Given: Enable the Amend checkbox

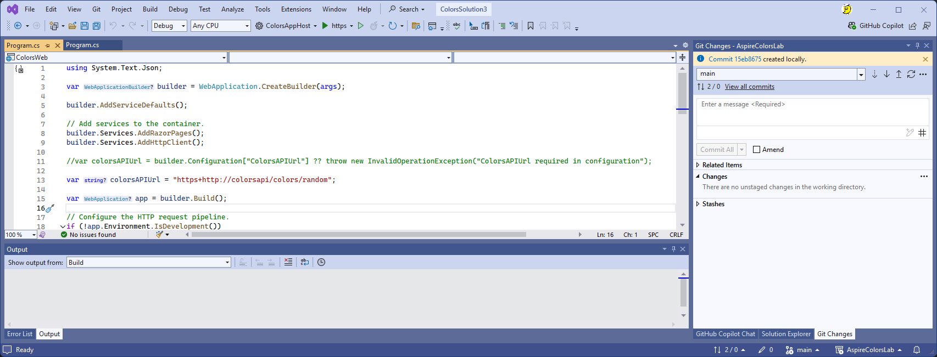Looking at the screenshot, I should pos(757,150).
